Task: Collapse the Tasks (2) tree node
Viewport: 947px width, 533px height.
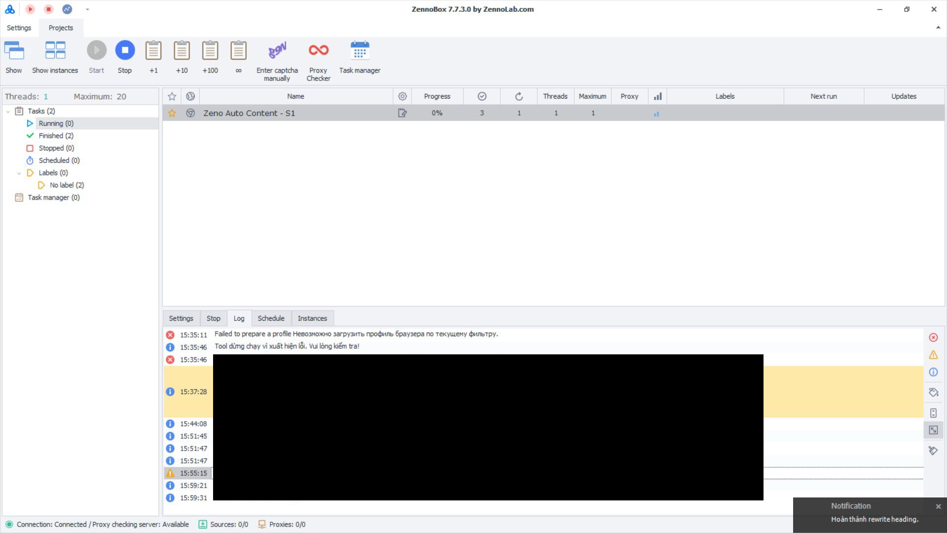Action: (x=8, y=112)
